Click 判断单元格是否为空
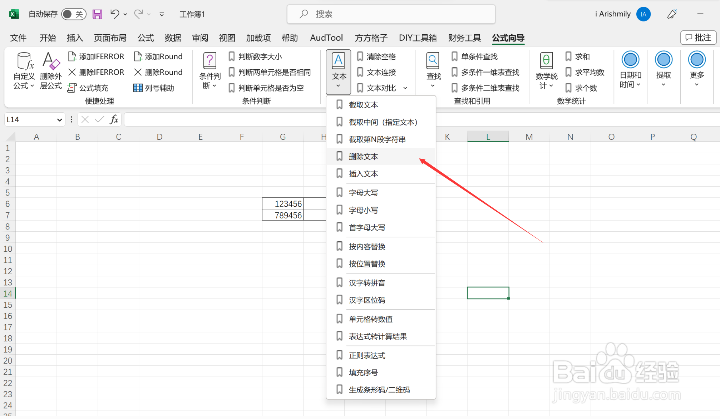 coord(266,88)
